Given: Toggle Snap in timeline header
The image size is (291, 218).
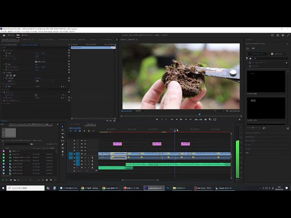Looking at the screenshot, I should click(x=75, y=131).
